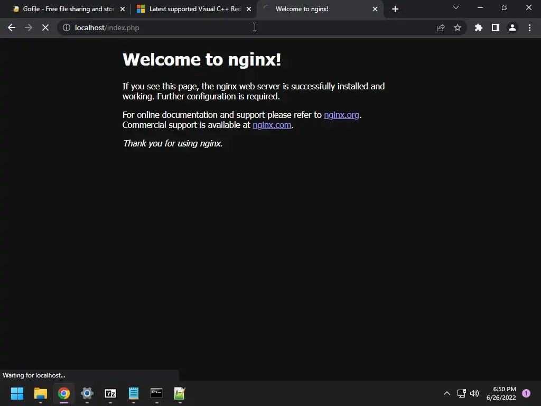
Task: Open notification badge icon
Action: pyautogui.click(x=526, y=393)
